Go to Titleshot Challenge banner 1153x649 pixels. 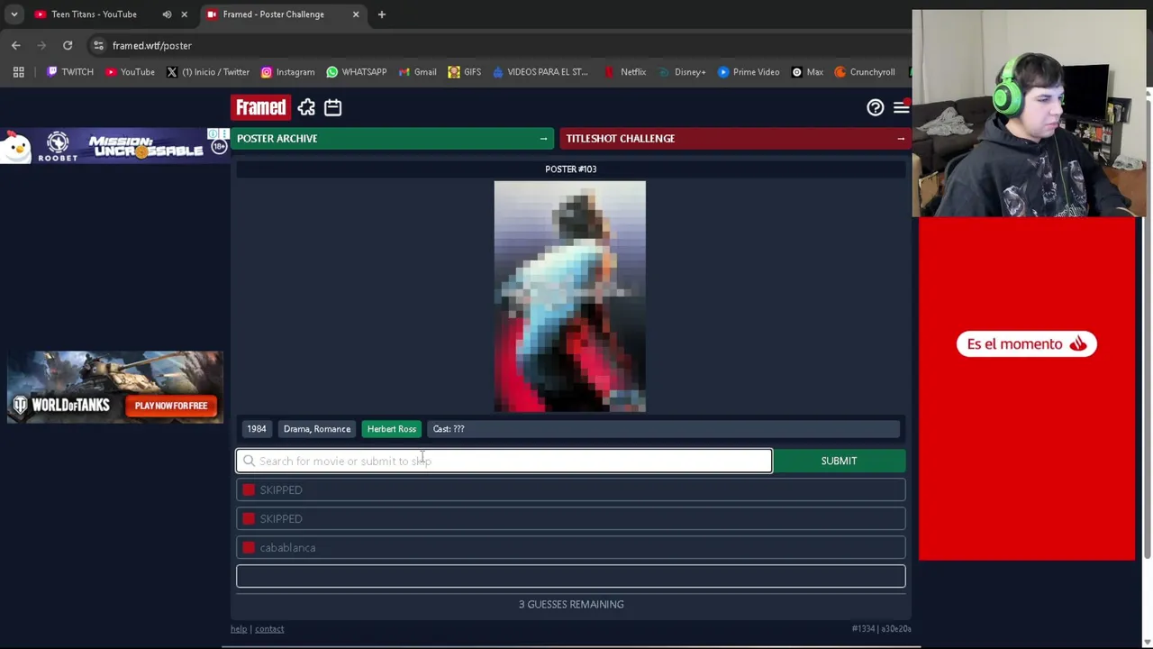point(735,138)
